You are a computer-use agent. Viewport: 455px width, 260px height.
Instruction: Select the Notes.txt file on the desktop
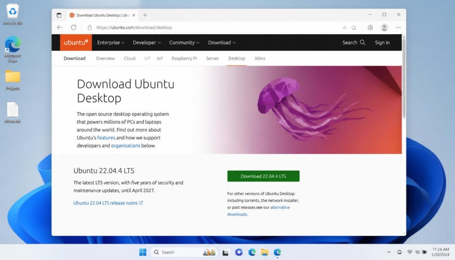[x=12, y=112]
